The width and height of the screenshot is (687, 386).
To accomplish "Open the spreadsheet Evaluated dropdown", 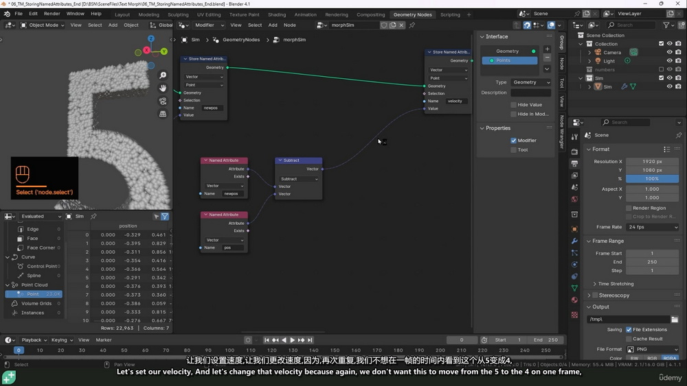I will pos(41,217).
